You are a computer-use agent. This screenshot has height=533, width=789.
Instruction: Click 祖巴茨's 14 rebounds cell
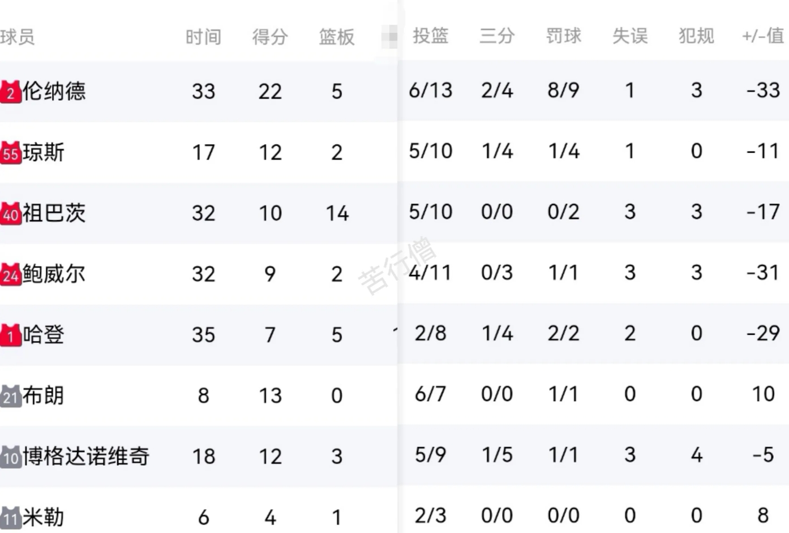point(337,213)
